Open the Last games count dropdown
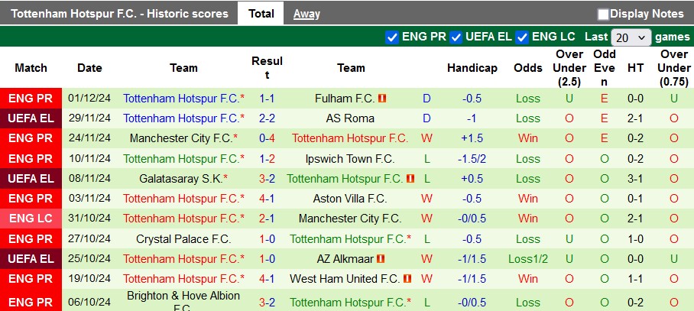 click(x=631, y=37)
